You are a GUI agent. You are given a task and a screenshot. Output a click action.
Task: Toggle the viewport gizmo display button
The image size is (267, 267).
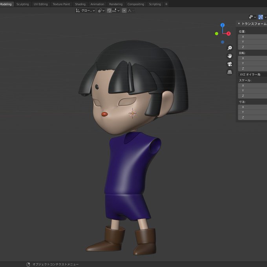[x=261, y=17]
